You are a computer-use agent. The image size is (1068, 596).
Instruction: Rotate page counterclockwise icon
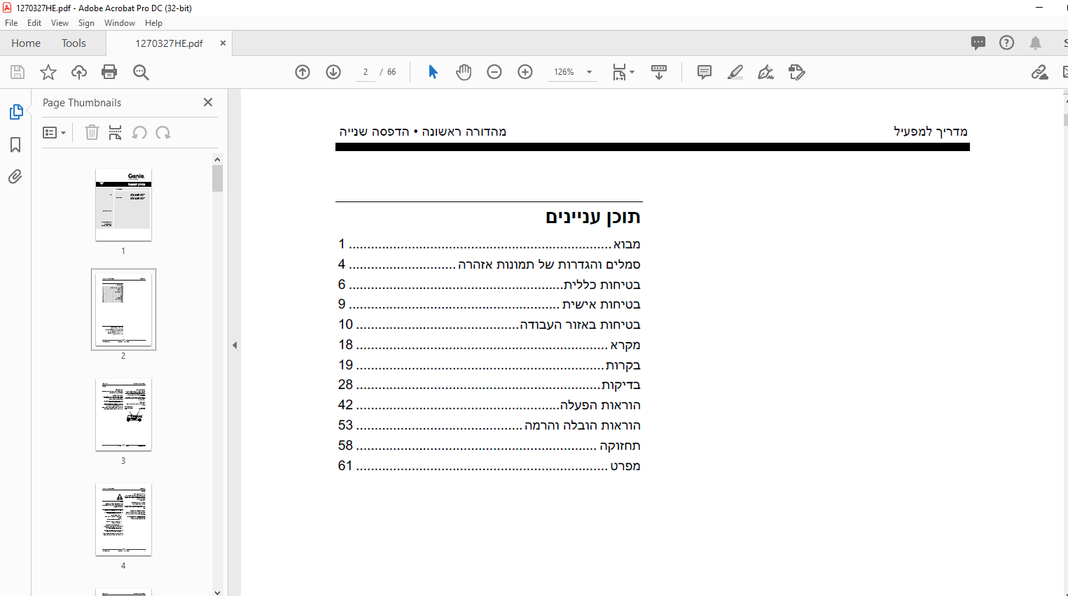click(139, 132)
